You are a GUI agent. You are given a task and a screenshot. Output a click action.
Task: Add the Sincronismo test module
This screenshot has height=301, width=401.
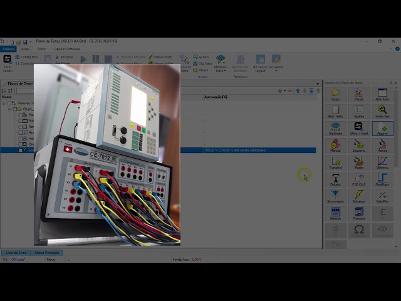[335, 197]
